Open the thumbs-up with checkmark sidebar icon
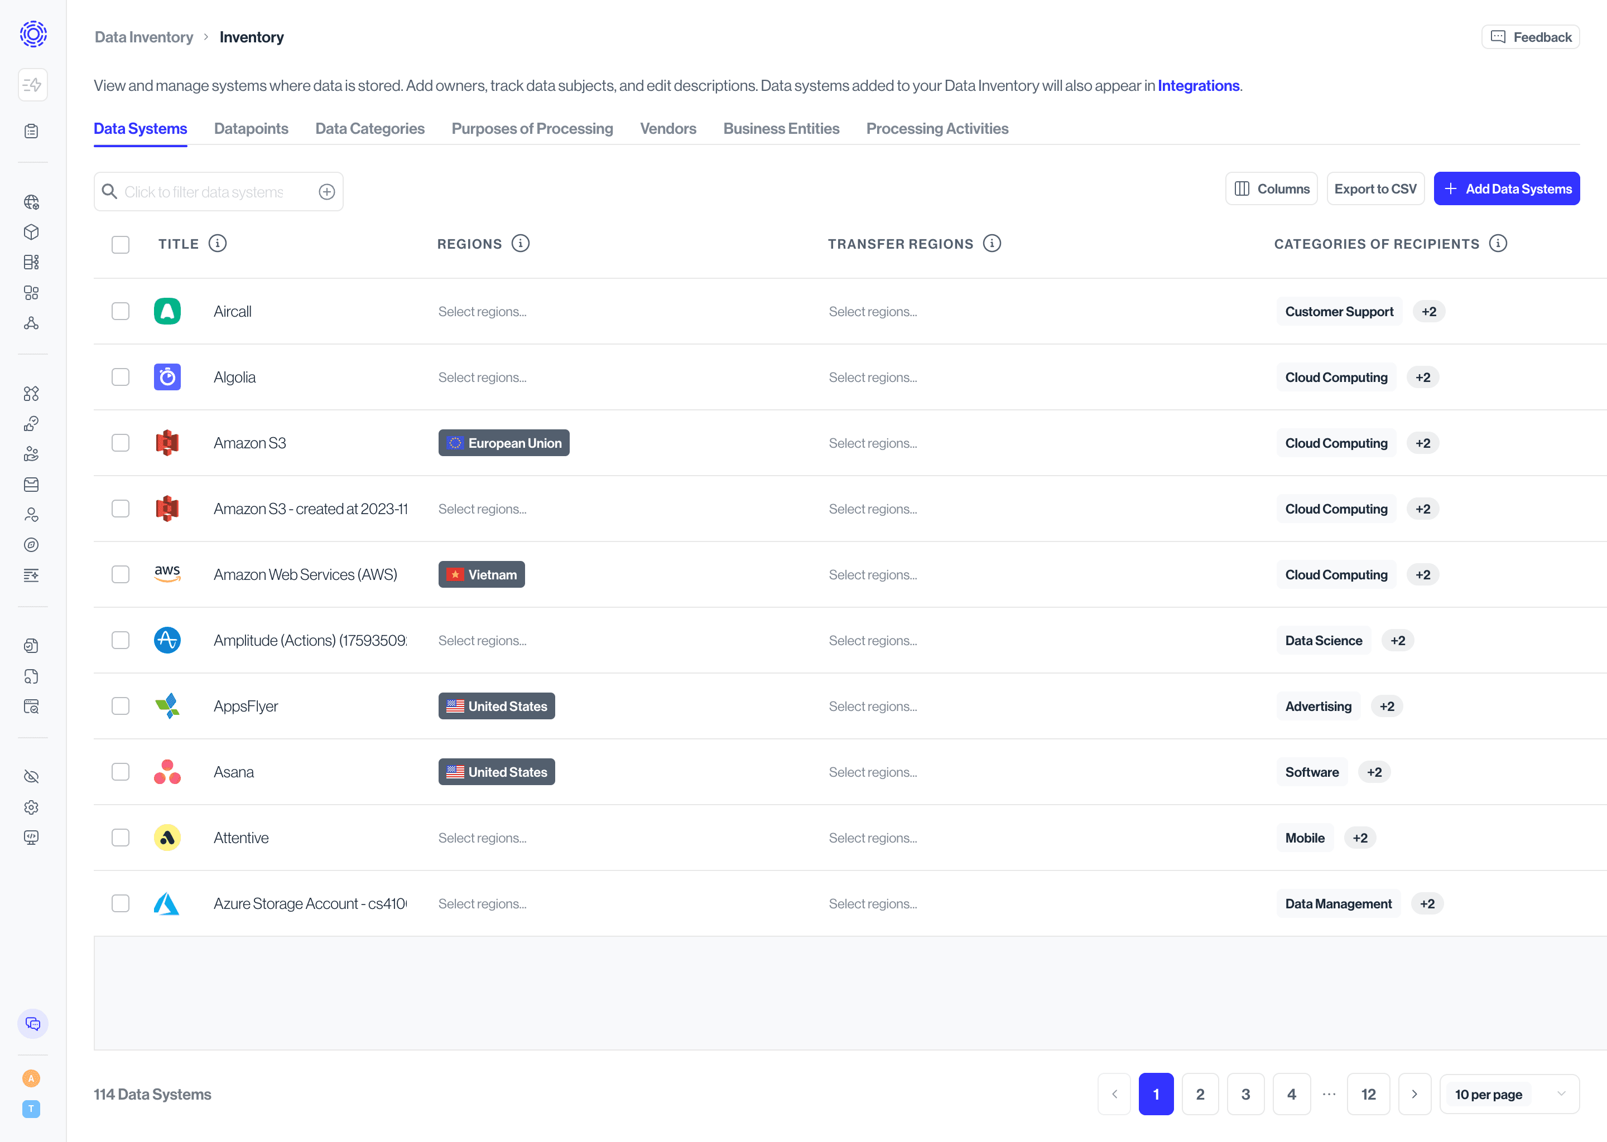The image size is (1607, 1142). pos(32,424)
